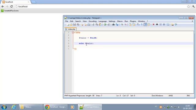This screenshot has height=110, width=196.
Task: Collapse the <?php code fold marker
Action: click(73, 32)
